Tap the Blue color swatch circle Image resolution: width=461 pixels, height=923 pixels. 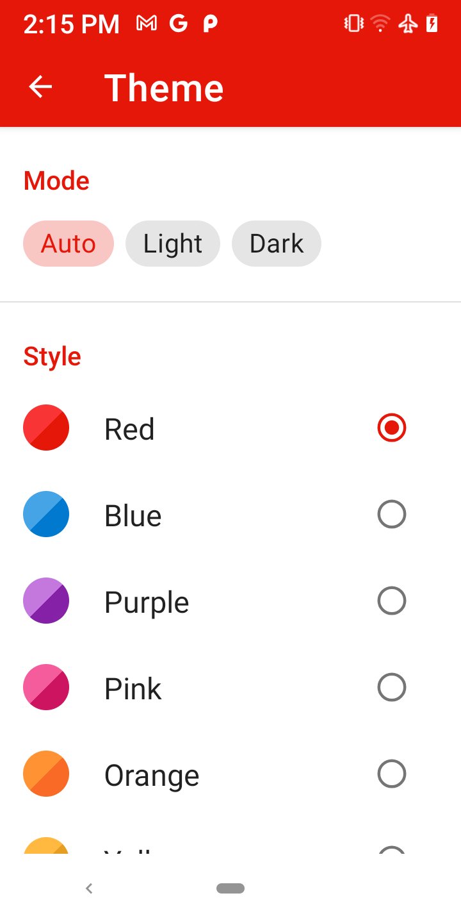(x=46, y=514)
